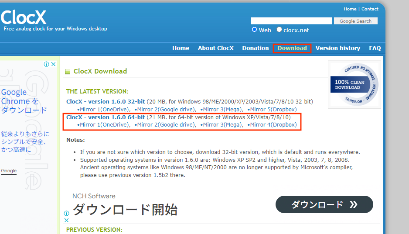Click the Notes: label
Screen dimensions: 409x234
(75, 140)
